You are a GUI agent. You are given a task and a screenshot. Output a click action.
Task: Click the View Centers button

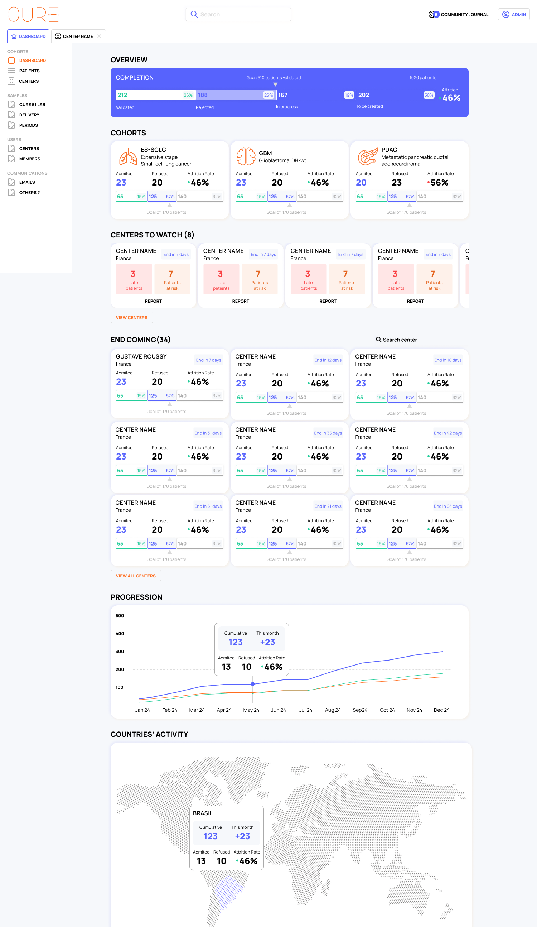pyautogui.click(x=132, y=317)
